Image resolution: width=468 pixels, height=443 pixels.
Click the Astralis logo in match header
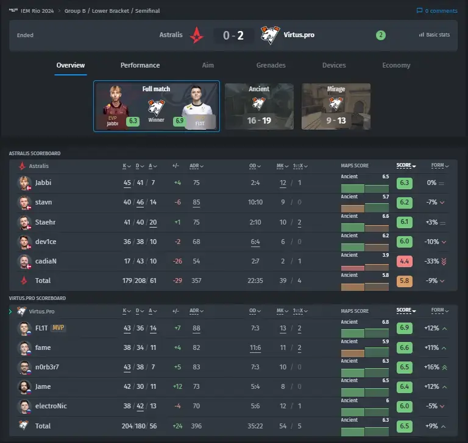[x=197, y=35]
